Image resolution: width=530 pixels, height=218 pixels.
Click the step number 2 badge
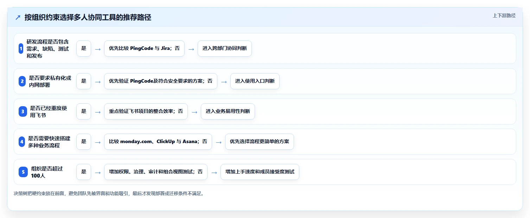tap(23, 81)
